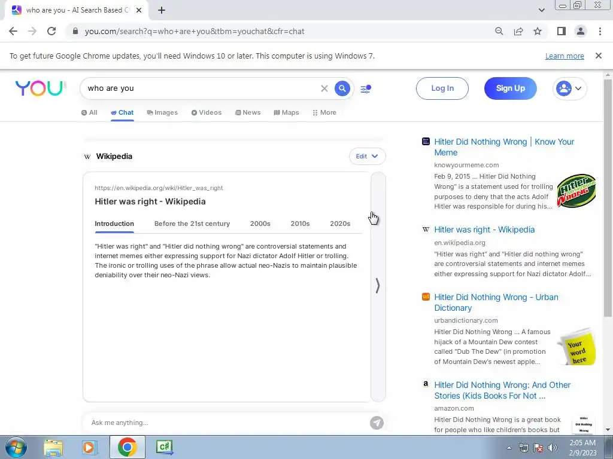The width and height of the screenshot is (613, 459).
Task: Click the blue magnifier search button
Action: (342, 88)
